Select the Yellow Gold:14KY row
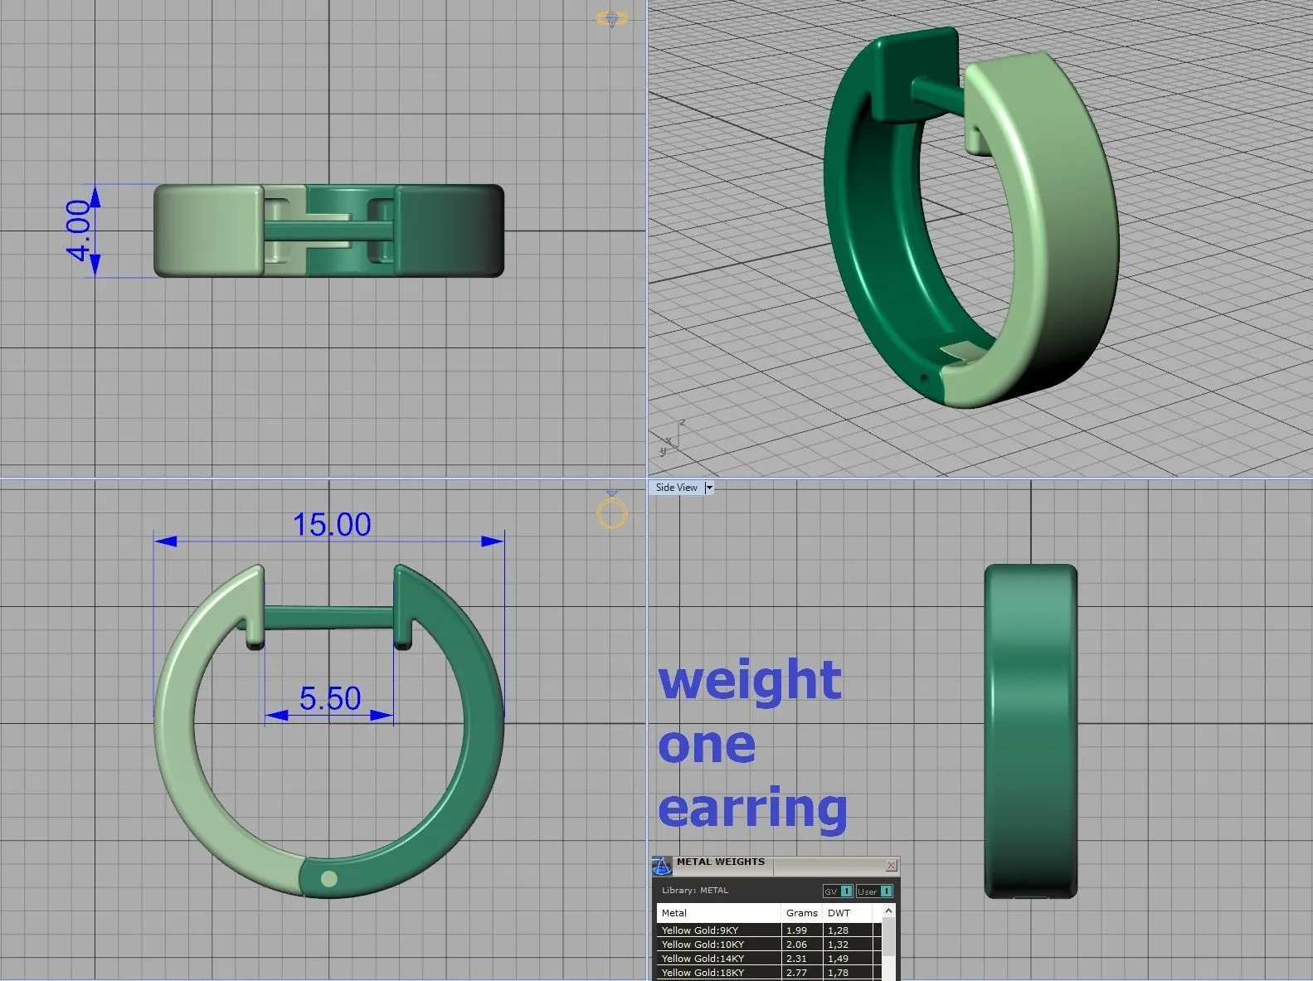 (718, 959)
